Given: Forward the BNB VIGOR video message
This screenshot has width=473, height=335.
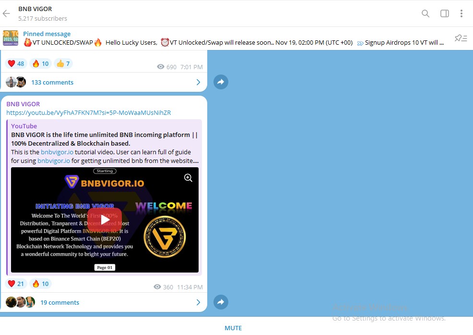Looking at the screenshot, I should pyautogui.click(x=221, y=302).
